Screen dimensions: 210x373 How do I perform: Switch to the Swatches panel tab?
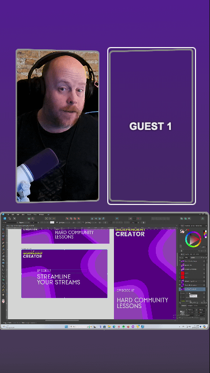pyautogui.click(x=187, y=226)
